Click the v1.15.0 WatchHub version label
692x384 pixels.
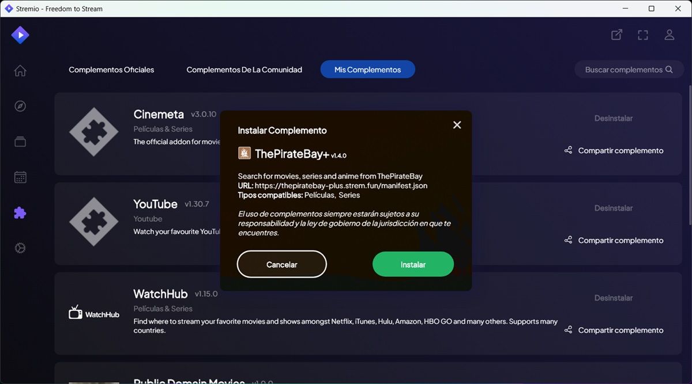tap(206, 294)
